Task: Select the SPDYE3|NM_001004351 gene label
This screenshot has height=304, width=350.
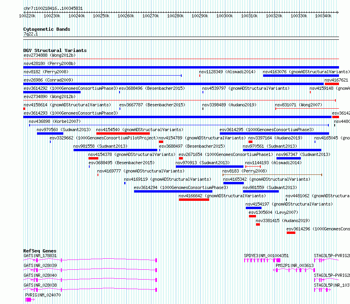Action: (x=266, y=256)
